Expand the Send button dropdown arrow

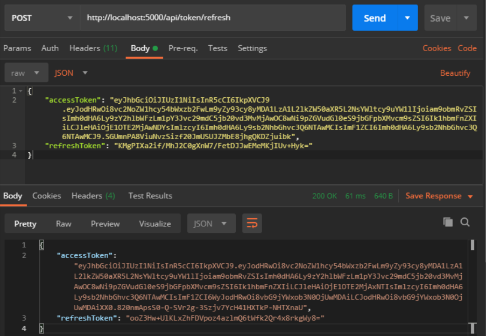[x=407, y=18]
